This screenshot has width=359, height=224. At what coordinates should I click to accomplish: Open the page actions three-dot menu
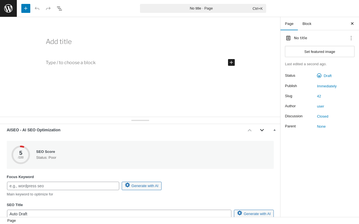[x=351, y=38]
